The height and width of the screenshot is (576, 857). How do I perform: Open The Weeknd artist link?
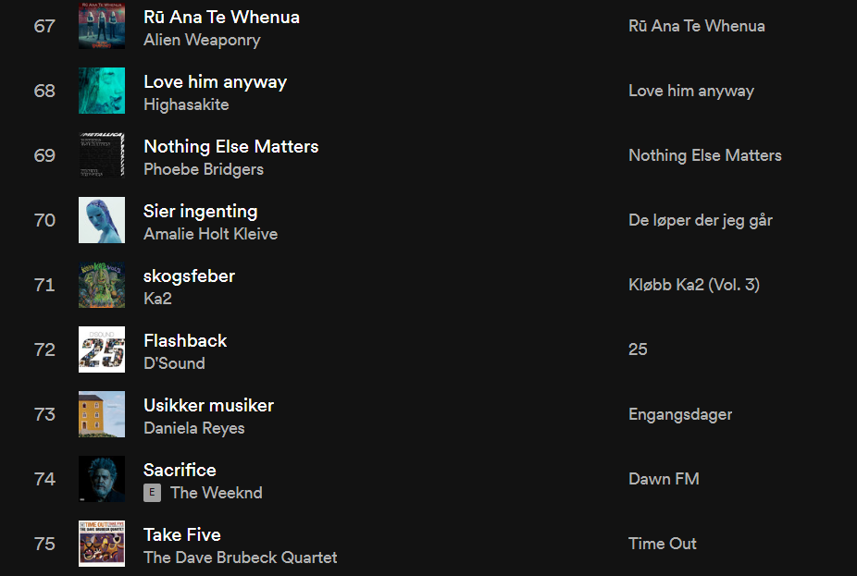216,493
